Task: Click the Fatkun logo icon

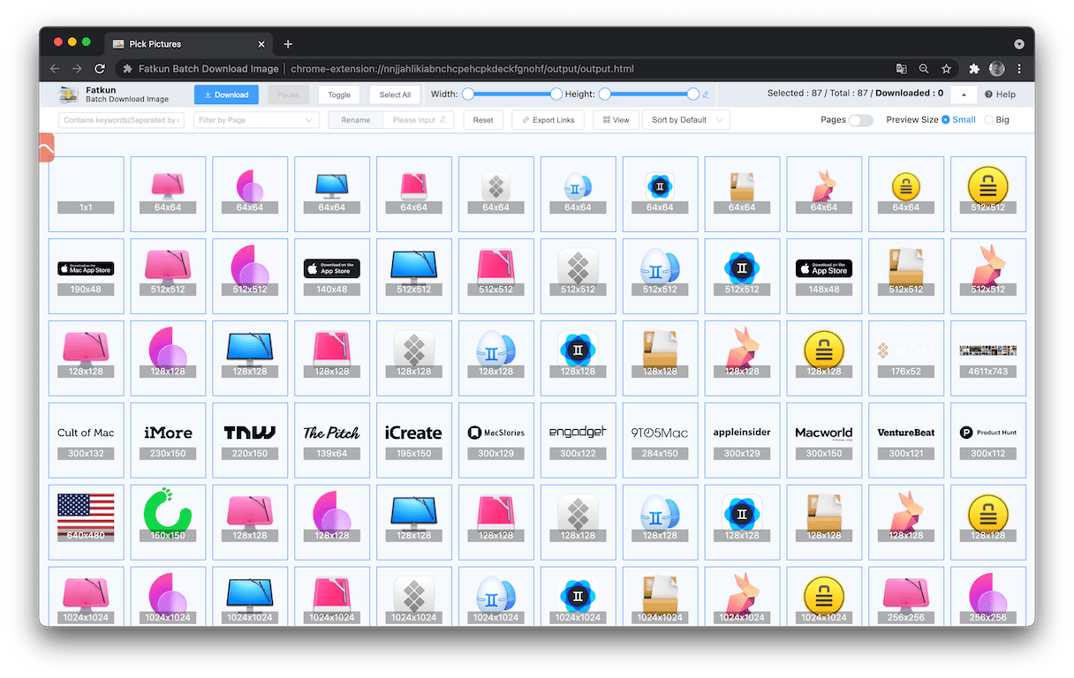Action: click(69, 94)
